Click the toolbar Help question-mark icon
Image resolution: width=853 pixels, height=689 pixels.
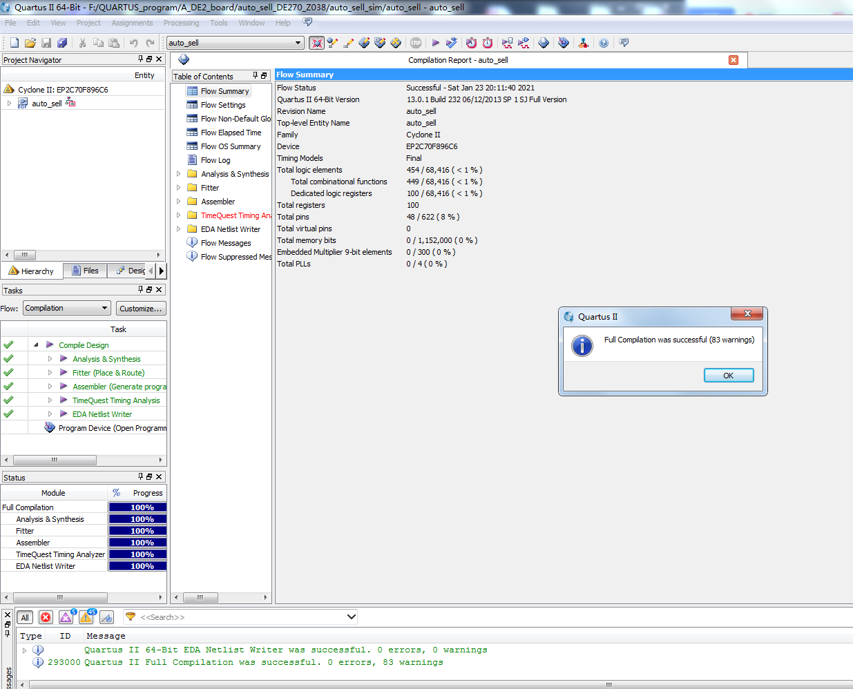[604, 43]
